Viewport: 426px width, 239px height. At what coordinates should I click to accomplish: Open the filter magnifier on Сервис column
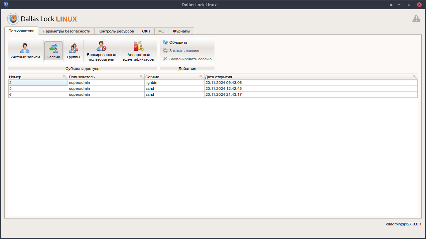[201, 76]
